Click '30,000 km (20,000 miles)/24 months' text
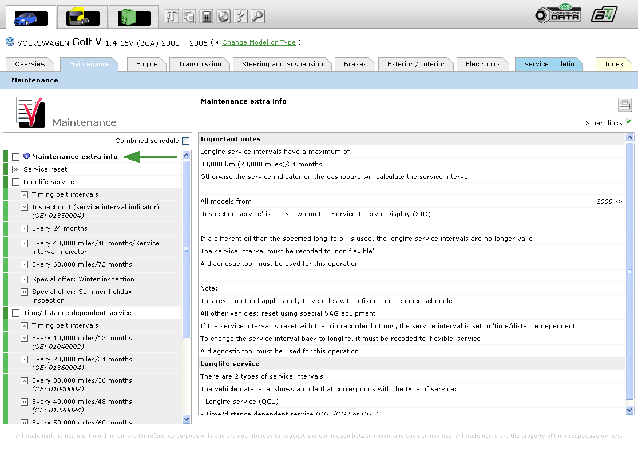This screenshot has height=453, width=638. 261,164
